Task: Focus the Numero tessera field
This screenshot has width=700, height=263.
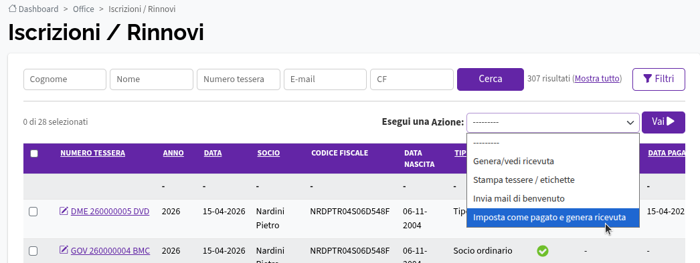Action: click(238, 79)
